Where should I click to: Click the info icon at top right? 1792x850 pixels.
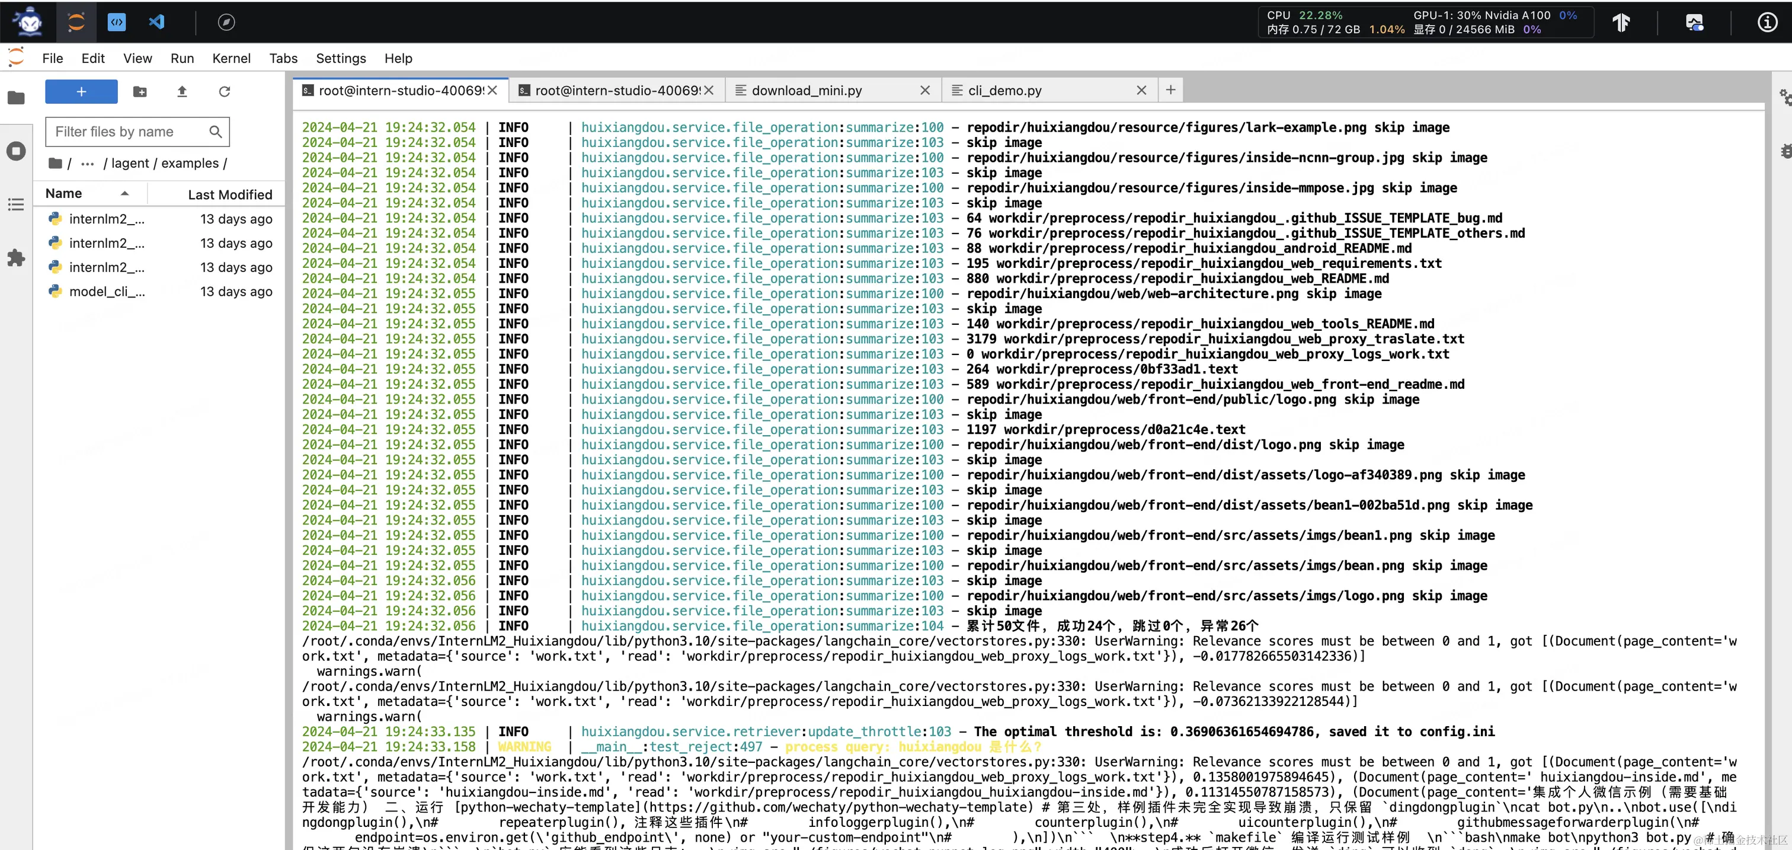point(1767,23)
